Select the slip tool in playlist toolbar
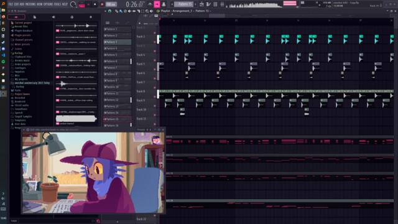Viewport: 398px width, 224px height. [134, 11]
